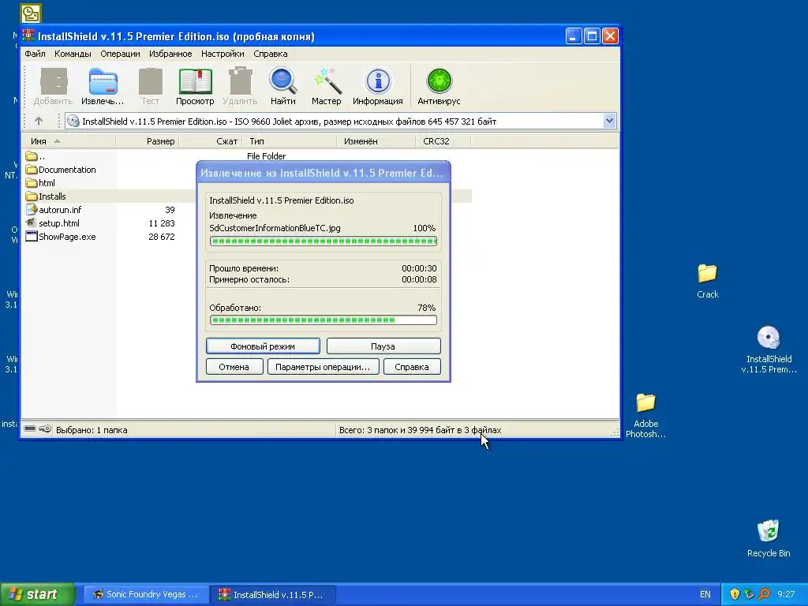The image size is (808, 606).
Task: Click the key password icon in status bar
Action: [x=45, y=428]
